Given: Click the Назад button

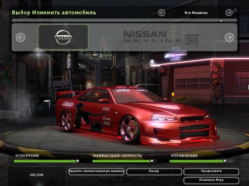Looking at the screenshot, I should tap(154, 171).
